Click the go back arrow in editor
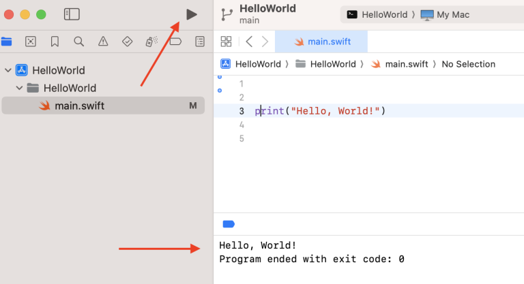The image size is (524, 284). [x=249, y=42]
